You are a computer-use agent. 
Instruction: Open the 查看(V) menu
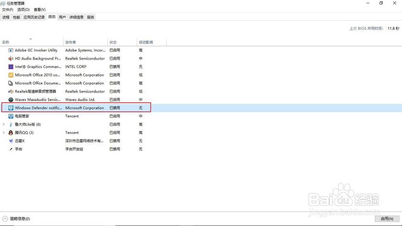coord(40,10)
